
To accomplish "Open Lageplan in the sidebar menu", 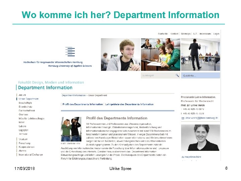I will pyautogui.click(x=23, y=130).
